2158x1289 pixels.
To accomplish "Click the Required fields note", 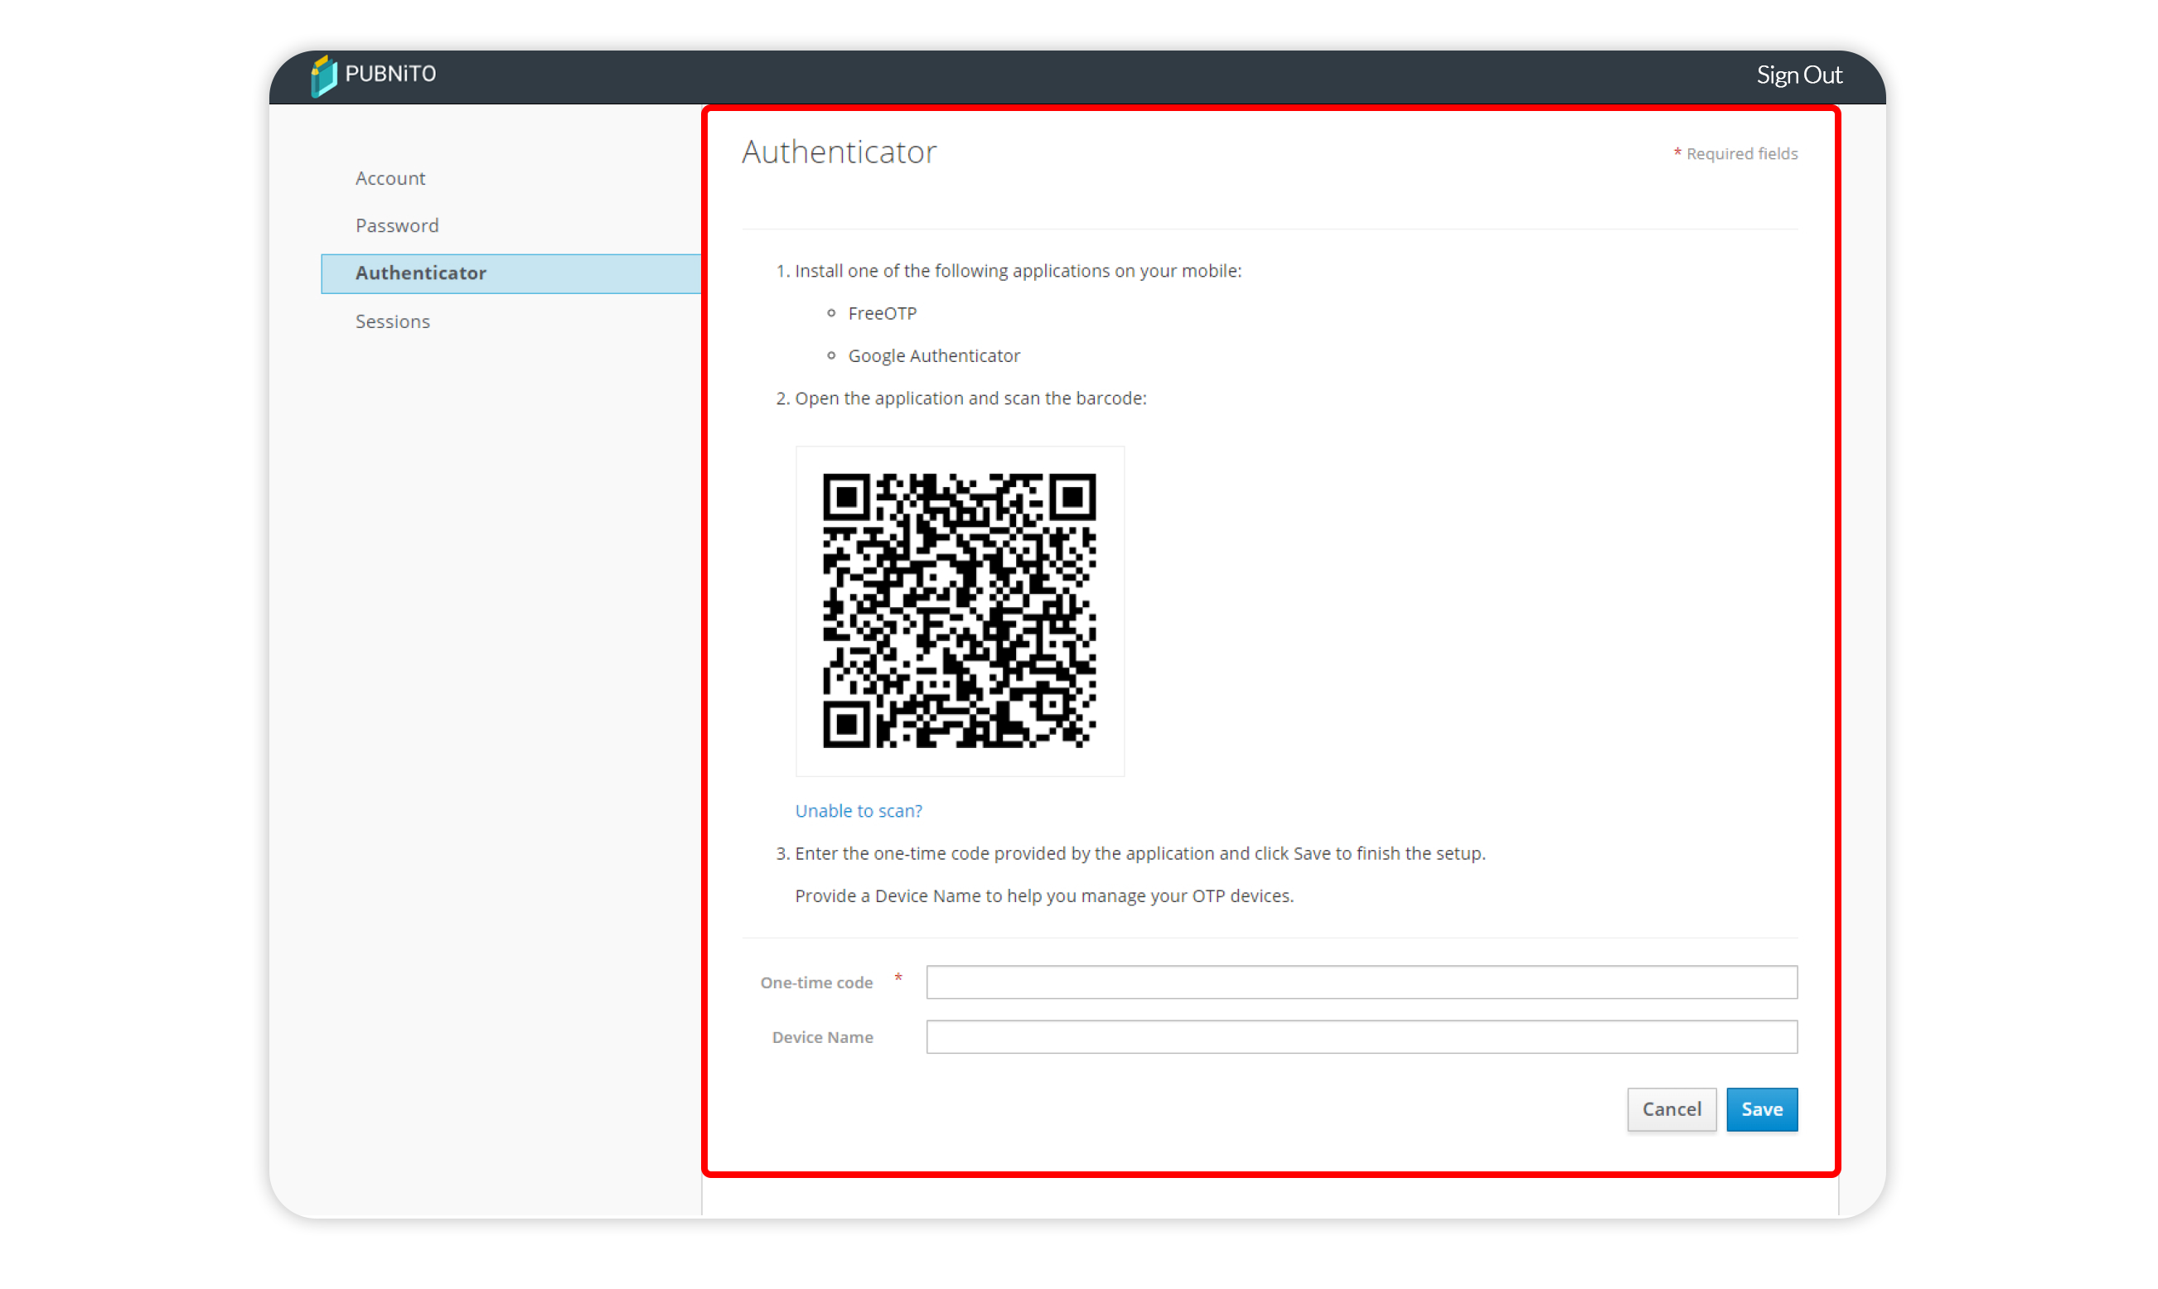I will pos(1736,153).
